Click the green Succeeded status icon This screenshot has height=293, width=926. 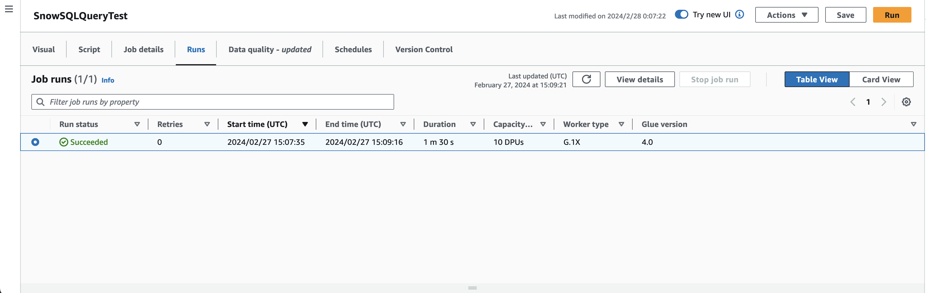coord(64,142)
